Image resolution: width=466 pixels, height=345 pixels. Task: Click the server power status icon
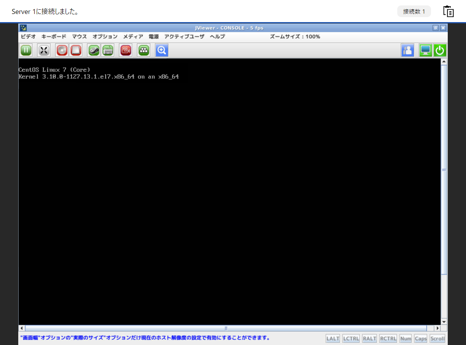click(x=440, y=50)
